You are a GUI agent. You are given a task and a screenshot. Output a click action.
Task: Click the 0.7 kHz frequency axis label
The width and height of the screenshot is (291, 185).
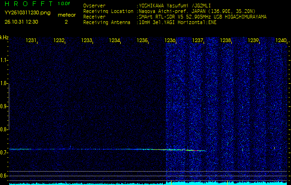(x=4, y=152)
